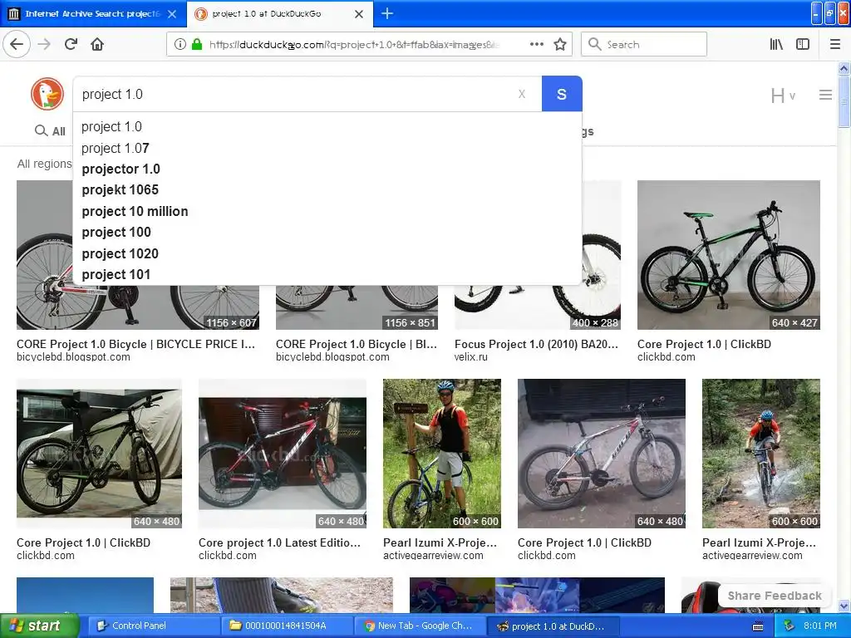Switch to the Internet Archive Search tab
Viewport: 851px width, 638px height.
coord(93,13)
